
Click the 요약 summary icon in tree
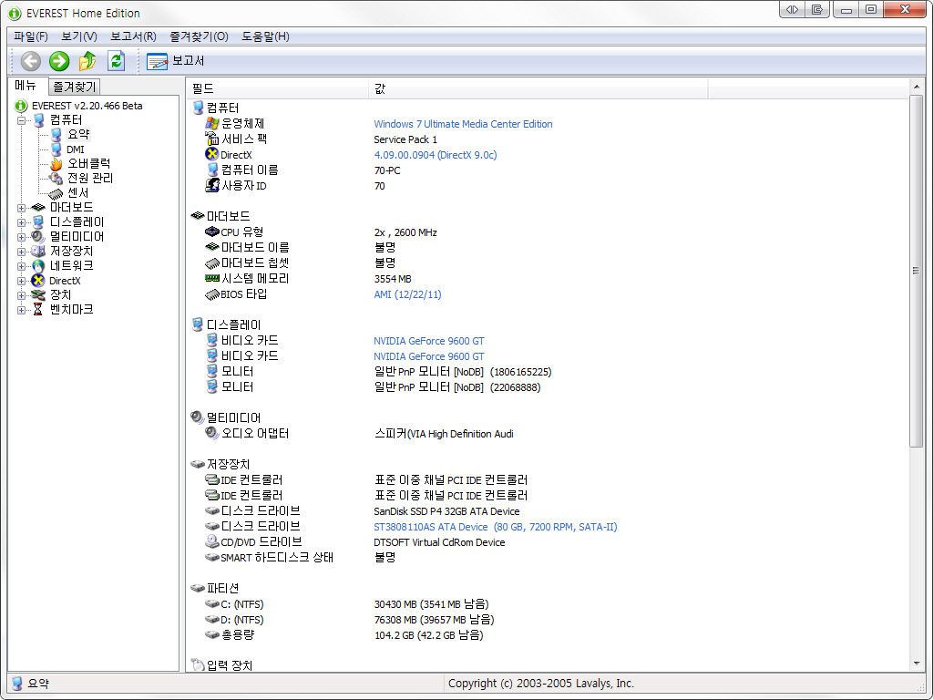point(56,135)
